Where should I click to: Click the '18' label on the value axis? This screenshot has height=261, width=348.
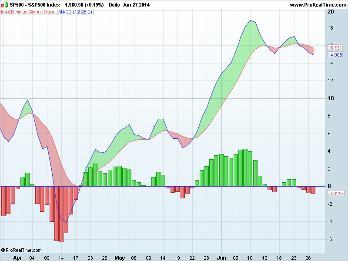point(330,28)
